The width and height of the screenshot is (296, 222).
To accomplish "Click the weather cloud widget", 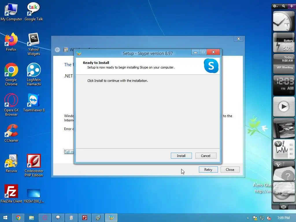I will [284, 192].
